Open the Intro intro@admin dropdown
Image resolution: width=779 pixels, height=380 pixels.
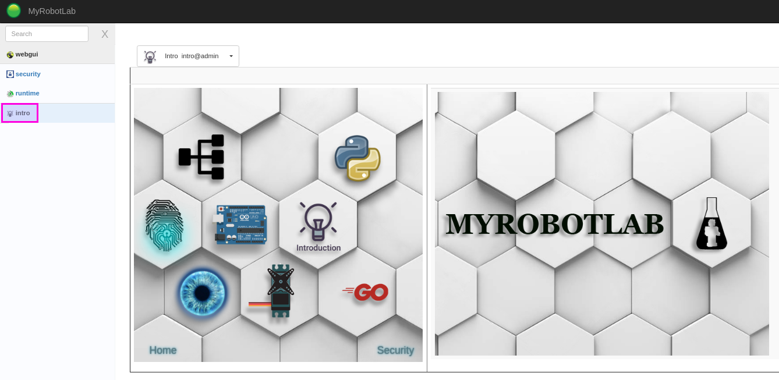188,56
